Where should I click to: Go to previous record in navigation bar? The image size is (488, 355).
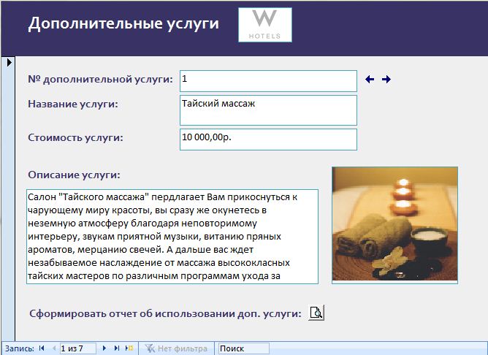(54, 348)
